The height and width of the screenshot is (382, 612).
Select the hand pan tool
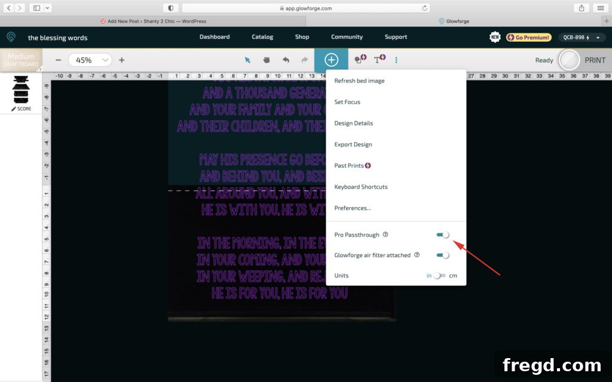pyautogui.click(x=266, y=60)
